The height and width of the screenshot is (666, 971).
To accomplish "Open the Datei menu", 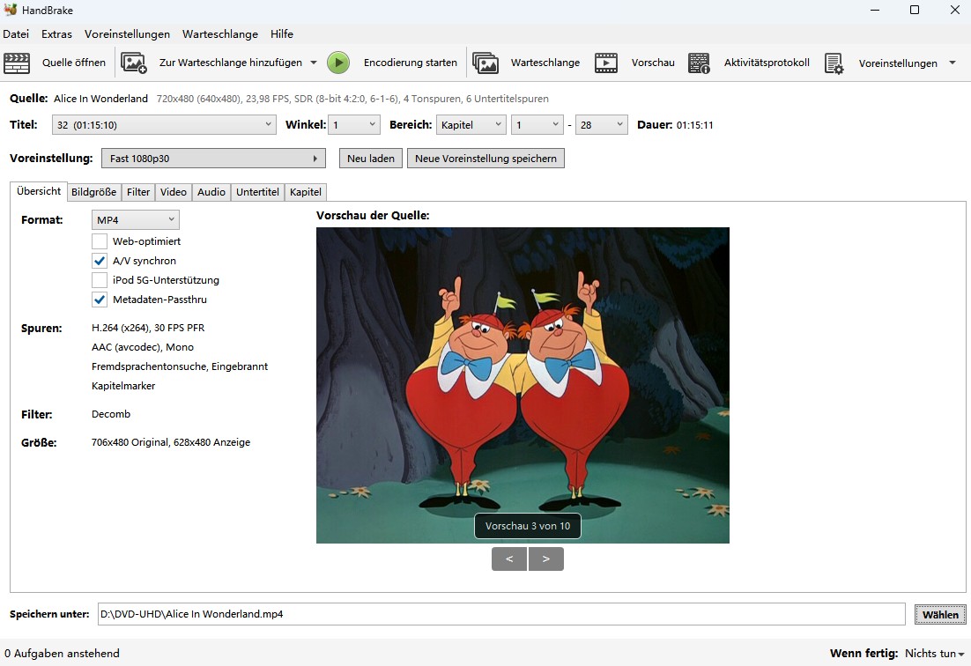I will coord(16,34).
